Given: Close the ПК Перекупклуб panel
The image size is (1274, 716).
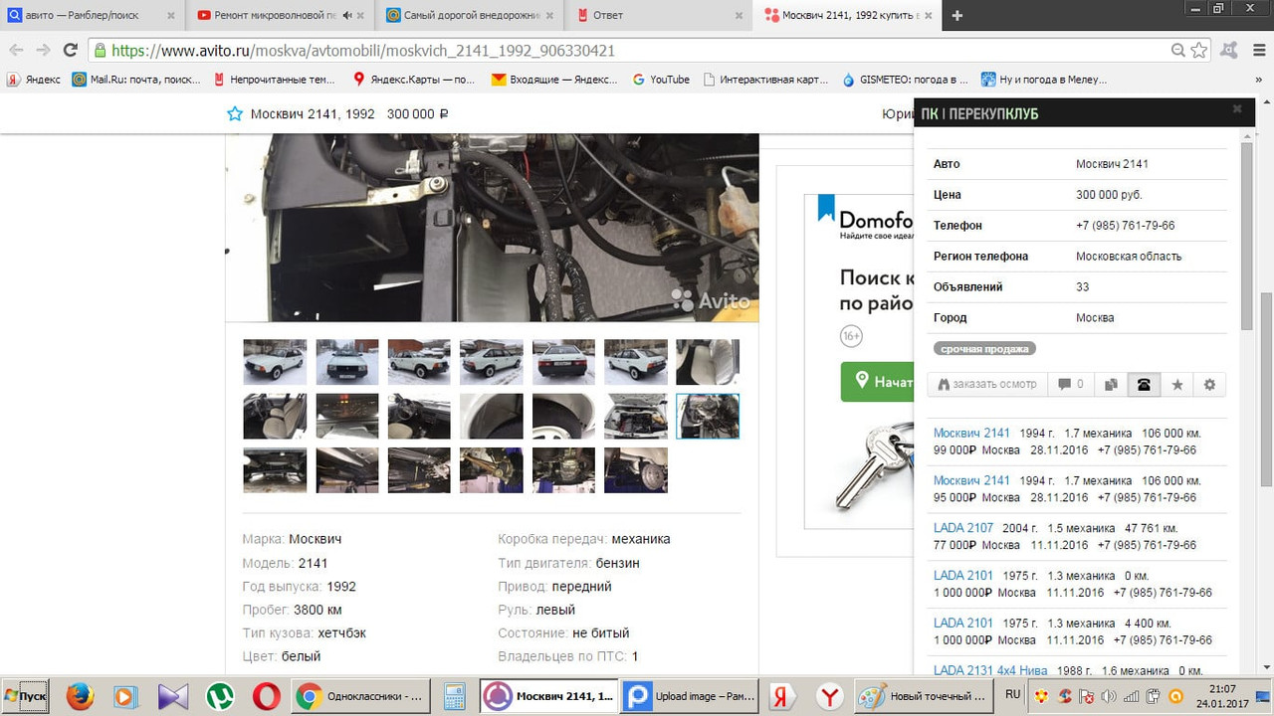Looking at the screenshot, I should (x=1237, y=109).
